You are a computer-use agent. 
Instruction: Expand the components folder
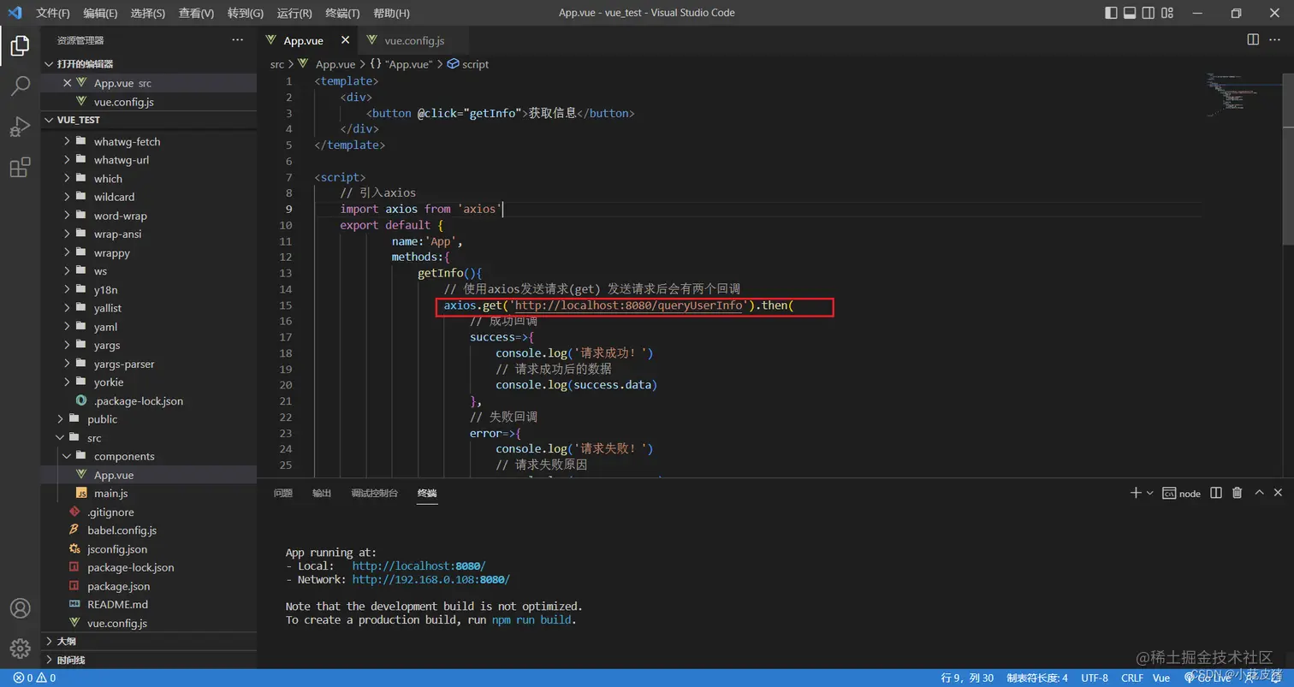(x=149, y=456)
